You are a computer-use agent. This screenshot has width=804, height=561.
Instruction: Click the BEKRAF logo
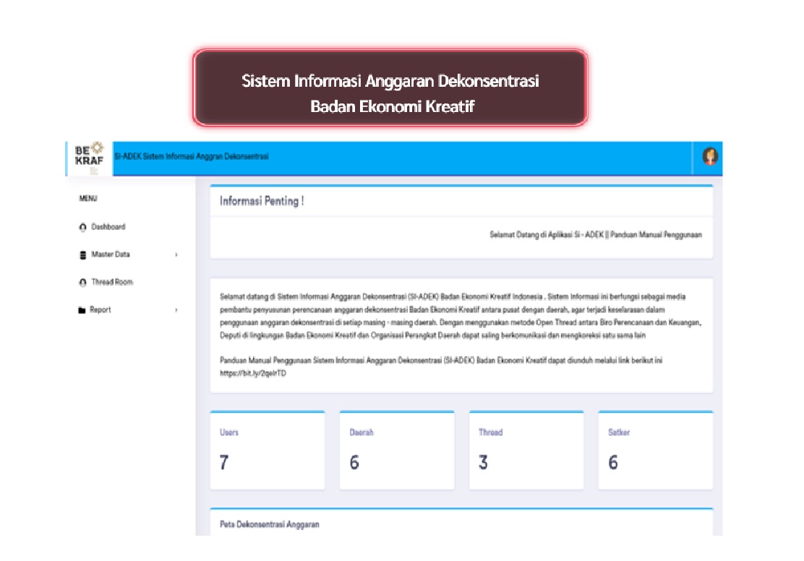click(x=89, y=158)
